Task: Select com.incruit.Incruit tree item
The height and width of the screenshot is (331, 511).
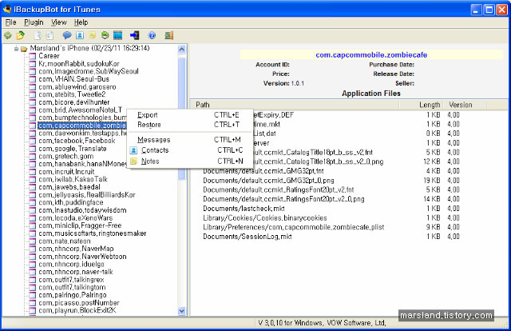Action: pyautogui.click(x=66, y=172)
